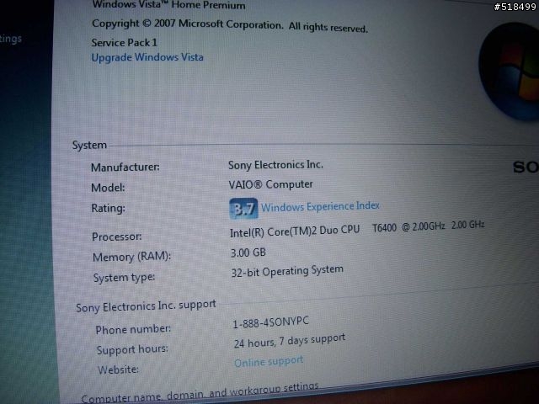Image resolution: width=539 pixels, height=404 pixels.
Task: Click the System type label
Action: pos(124,278)
